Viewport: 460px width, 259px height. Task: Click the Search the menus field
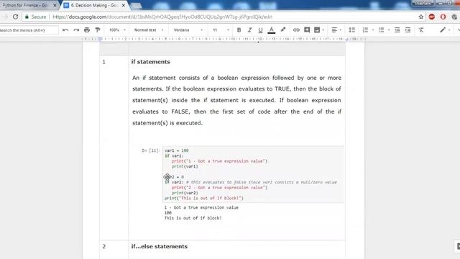coord(29,30)
